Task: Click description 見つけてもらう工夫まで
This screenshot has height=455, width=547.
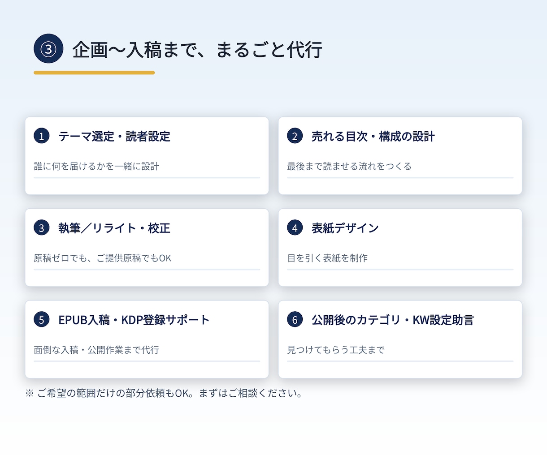Action: pyautogui.click(x=336, y=350)
